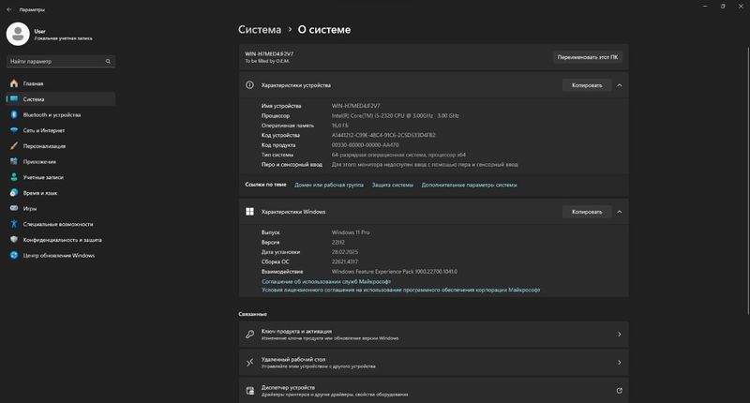The image size is (750, 403).
Task: Click the Приложения apps icon
Action: coord(14,161)
